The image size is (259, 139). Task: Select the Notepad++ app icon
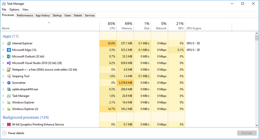tap(9, 69)
